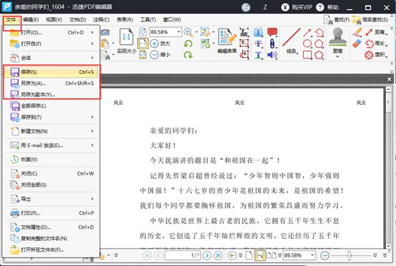Select the eraser tool icon
Screen dimensions: 396x266
coord(357,44)
